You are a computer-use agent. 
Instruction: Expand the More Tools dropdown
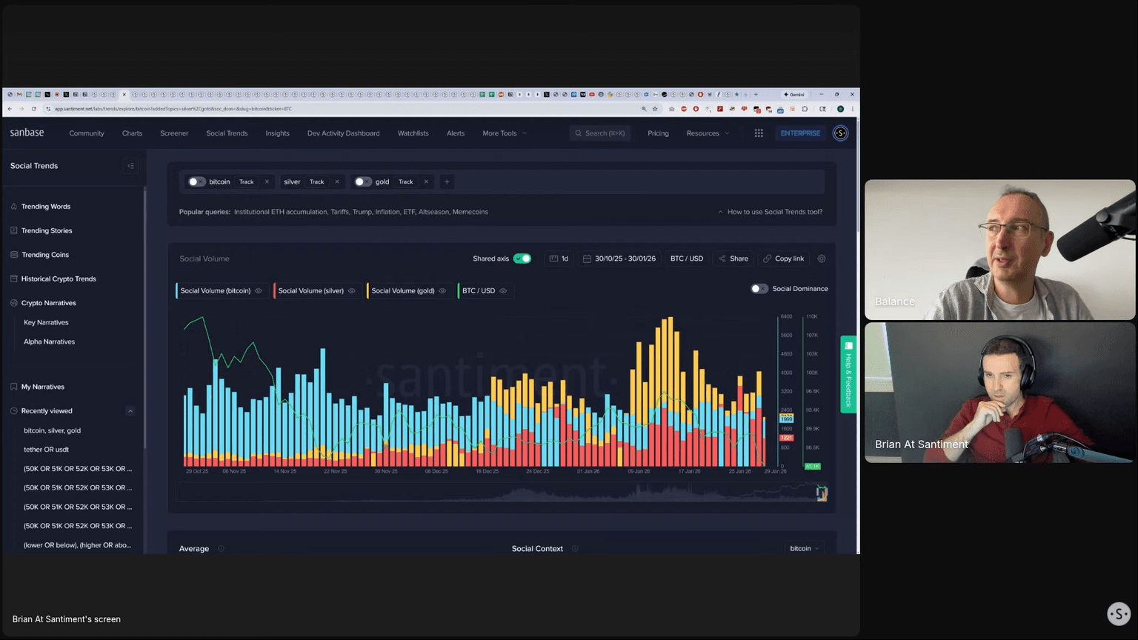point(505,133)
